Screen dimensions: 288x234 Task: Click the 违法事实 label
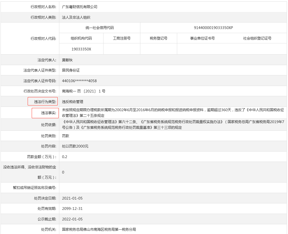[x=48, y=113]
